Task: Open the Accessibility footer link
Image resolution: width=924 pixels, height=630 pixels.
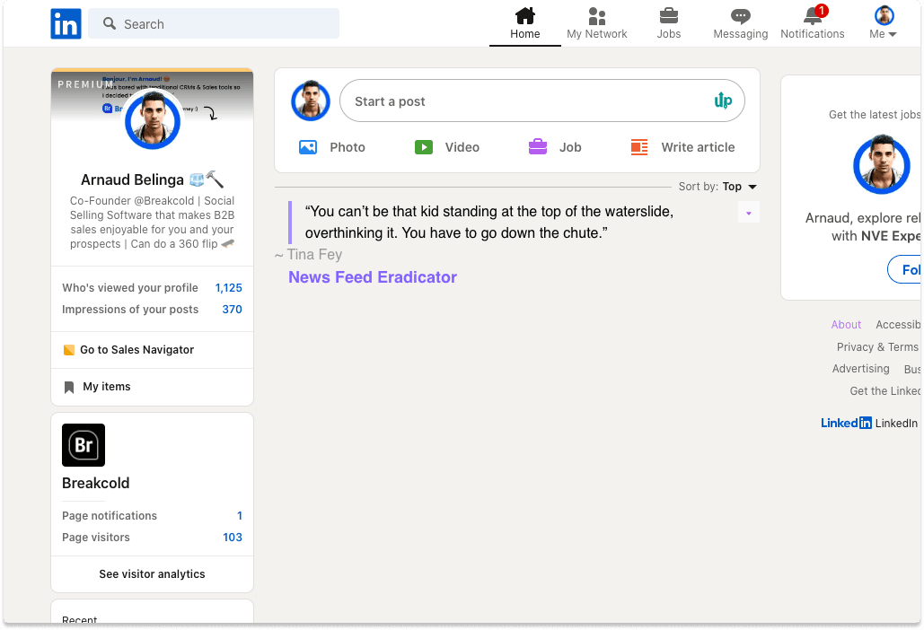Action: tap(897, 325)
